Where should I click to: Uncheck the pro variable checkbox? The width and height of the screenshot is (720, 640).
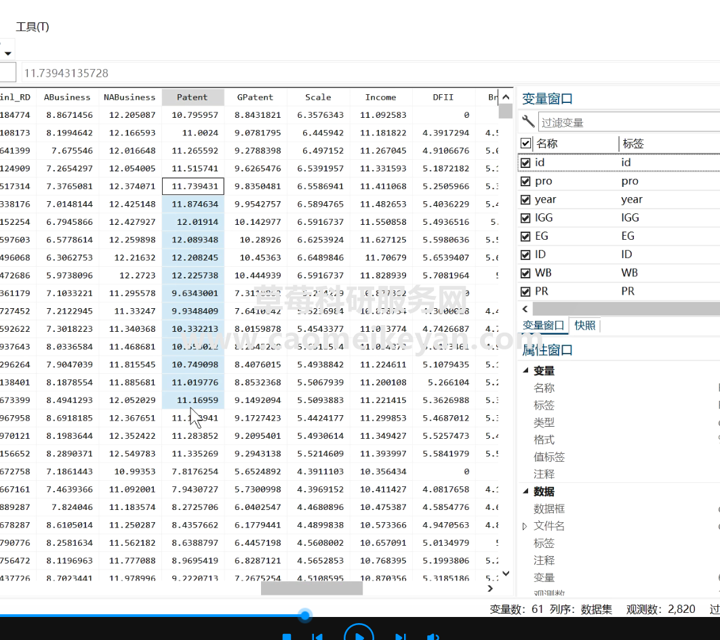point(526,182)
